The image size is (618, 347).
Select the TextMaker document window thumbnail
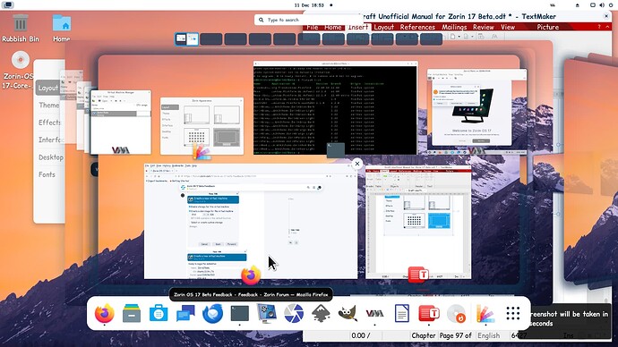[418, 222]
